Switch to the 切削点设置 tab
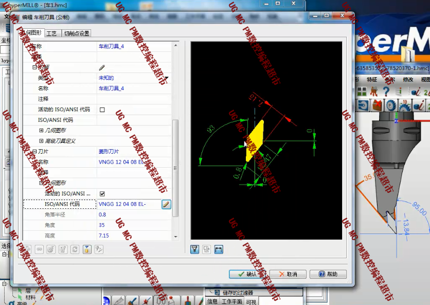This screenshot has height=305, width=430. point(77,33)
